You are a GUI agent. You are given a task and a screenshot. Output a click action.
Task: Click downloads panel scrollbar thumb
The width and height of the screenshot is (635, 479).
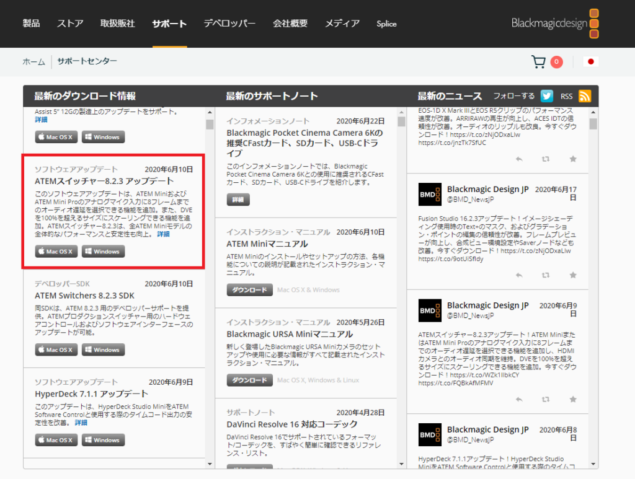point(210,124)
